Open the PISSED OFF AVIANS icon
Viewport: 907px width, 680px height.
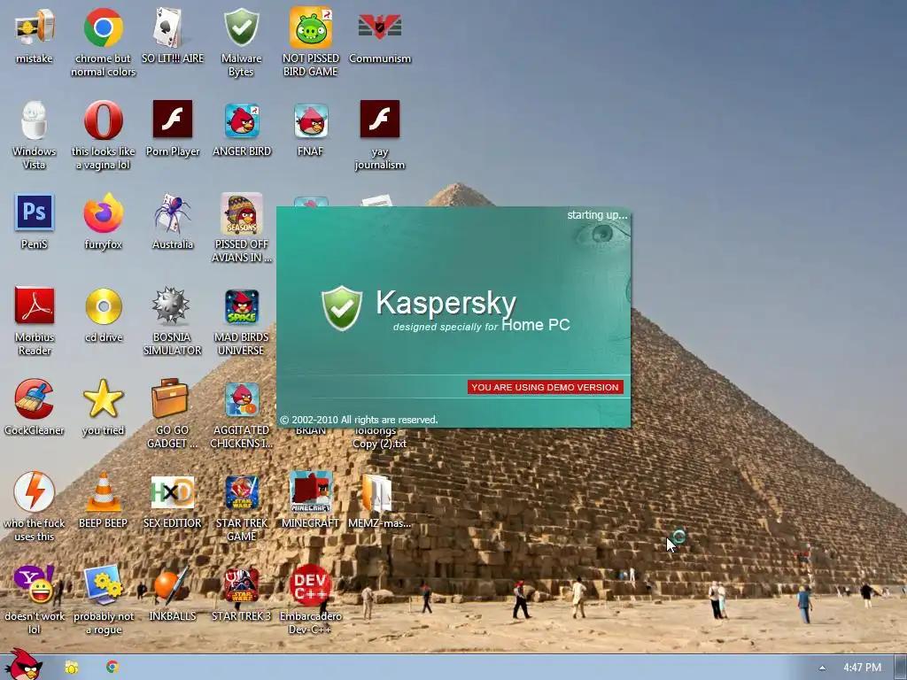[241, 213]
